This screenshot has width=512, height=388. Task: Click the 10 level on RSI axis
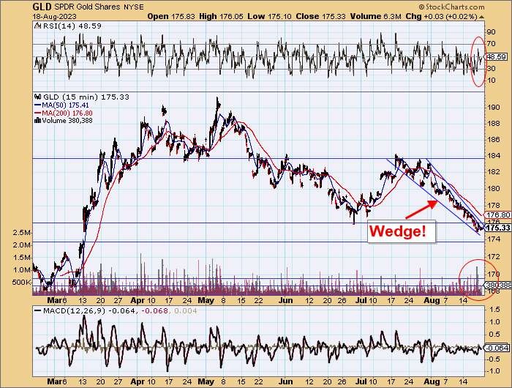pyautogui.click(x=491, y=81)
